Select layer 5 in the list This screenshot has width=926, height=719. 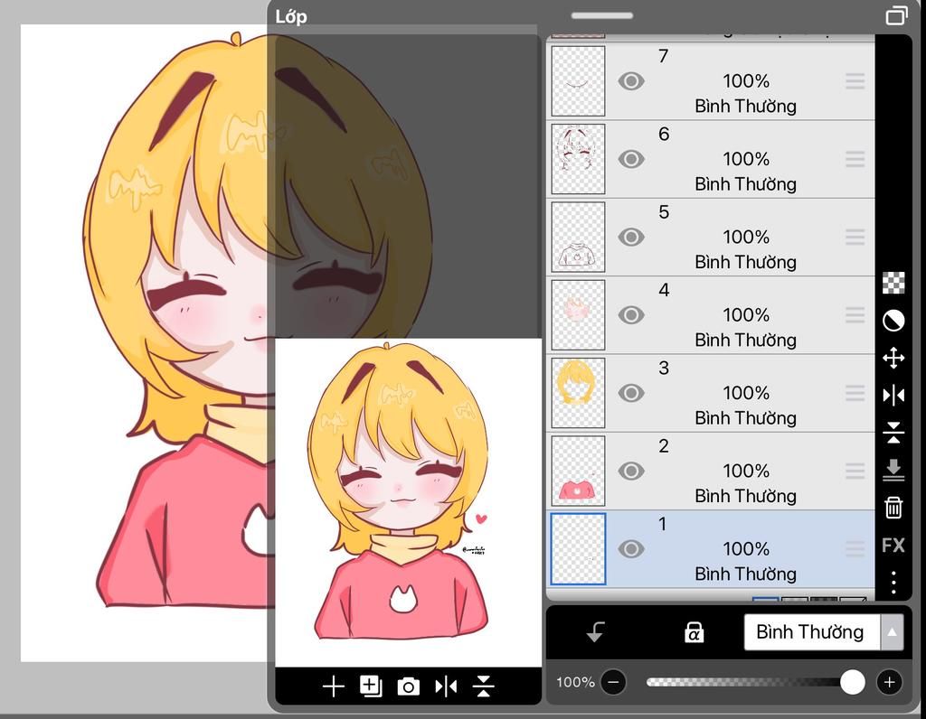[x=746, y=238]
